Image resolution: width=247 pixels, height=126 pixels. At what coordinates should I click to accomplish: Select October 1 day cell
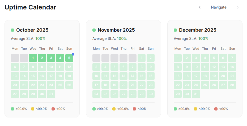point(33,58)
